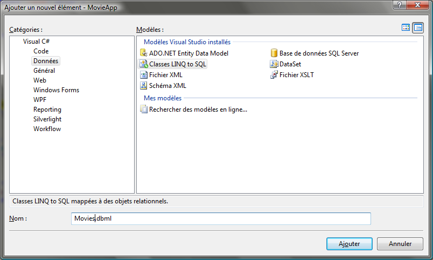Select the Workflow category
433x260 pixels.
pos(47,129)
